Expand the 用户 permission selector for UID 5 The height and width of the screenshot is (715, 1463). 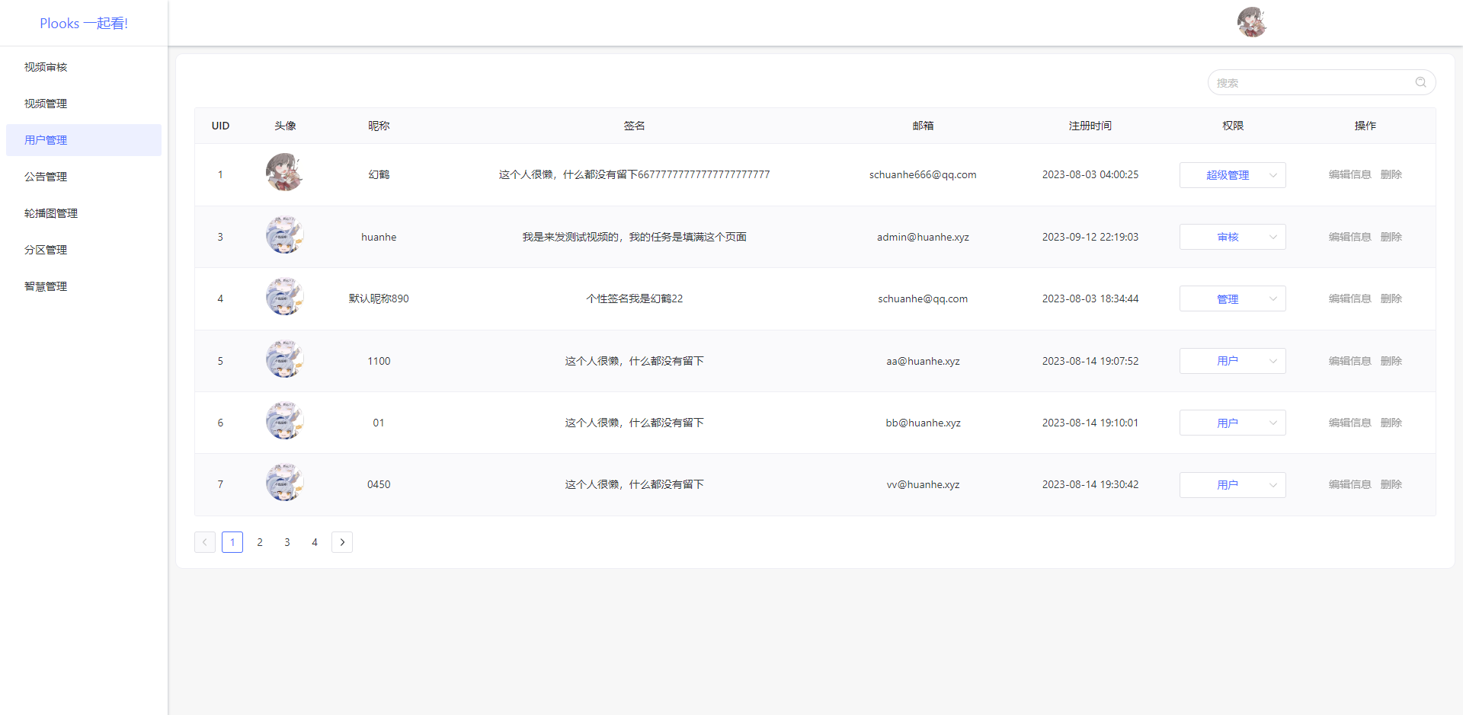tap(1232, 361)
